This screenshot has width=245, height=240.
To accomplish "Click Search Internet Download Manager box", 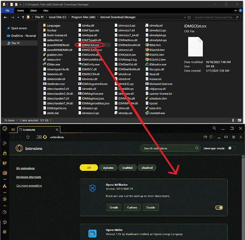I will click(217, 17).
